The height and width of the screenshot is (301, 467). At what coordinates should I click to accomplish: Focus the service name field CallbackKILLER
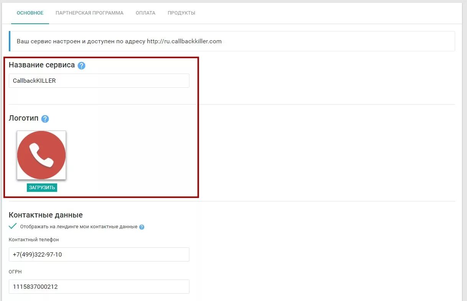(99, 81)
